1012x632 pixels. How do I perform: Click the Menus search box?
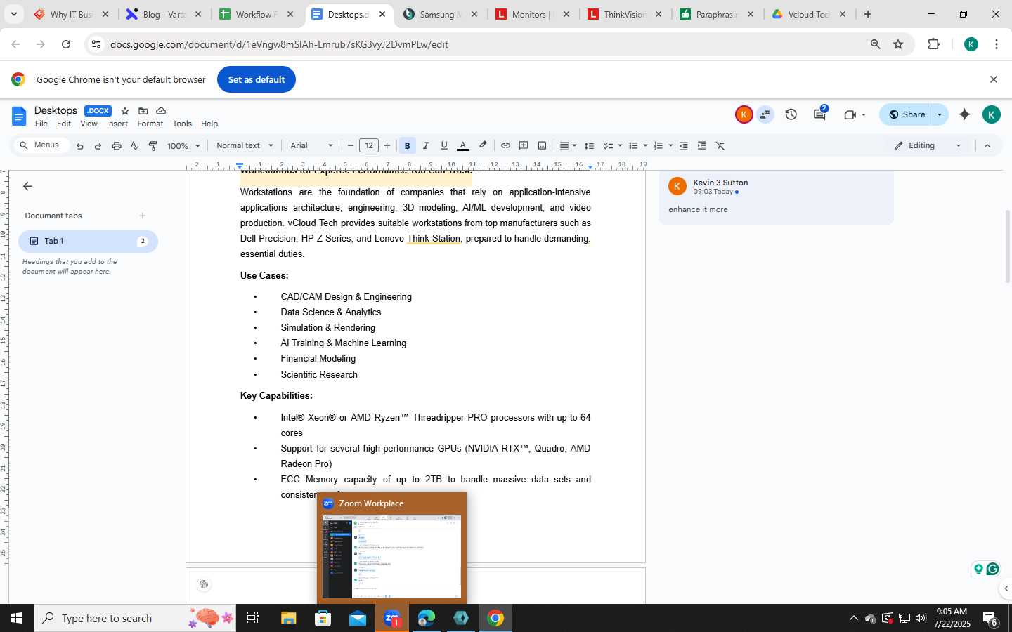coord(43,145)
